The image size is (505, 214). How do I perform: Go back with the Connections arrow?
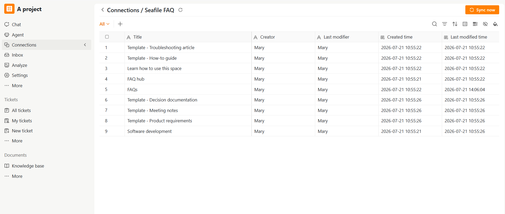103,10
